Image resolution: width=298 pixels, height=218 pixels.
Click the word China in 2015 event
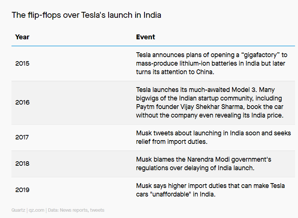(205, 72)
